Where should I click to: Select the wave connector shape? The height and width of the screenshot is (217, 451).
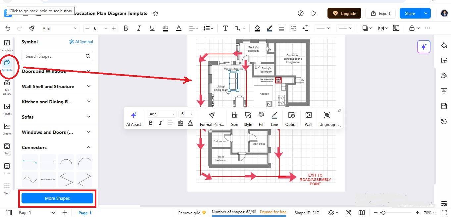(x=30, y=180)
